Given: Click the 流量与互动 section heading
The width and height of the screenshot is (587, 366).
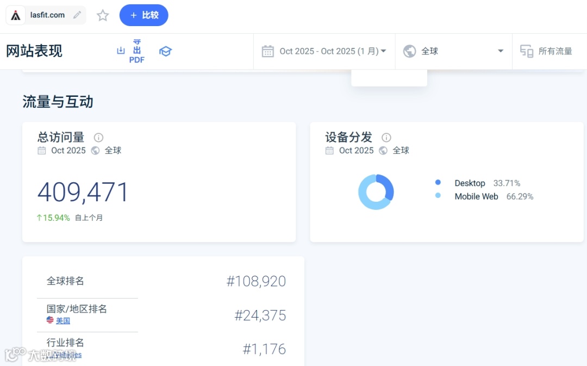Looking at the screenshot, I should click(58, 102).
